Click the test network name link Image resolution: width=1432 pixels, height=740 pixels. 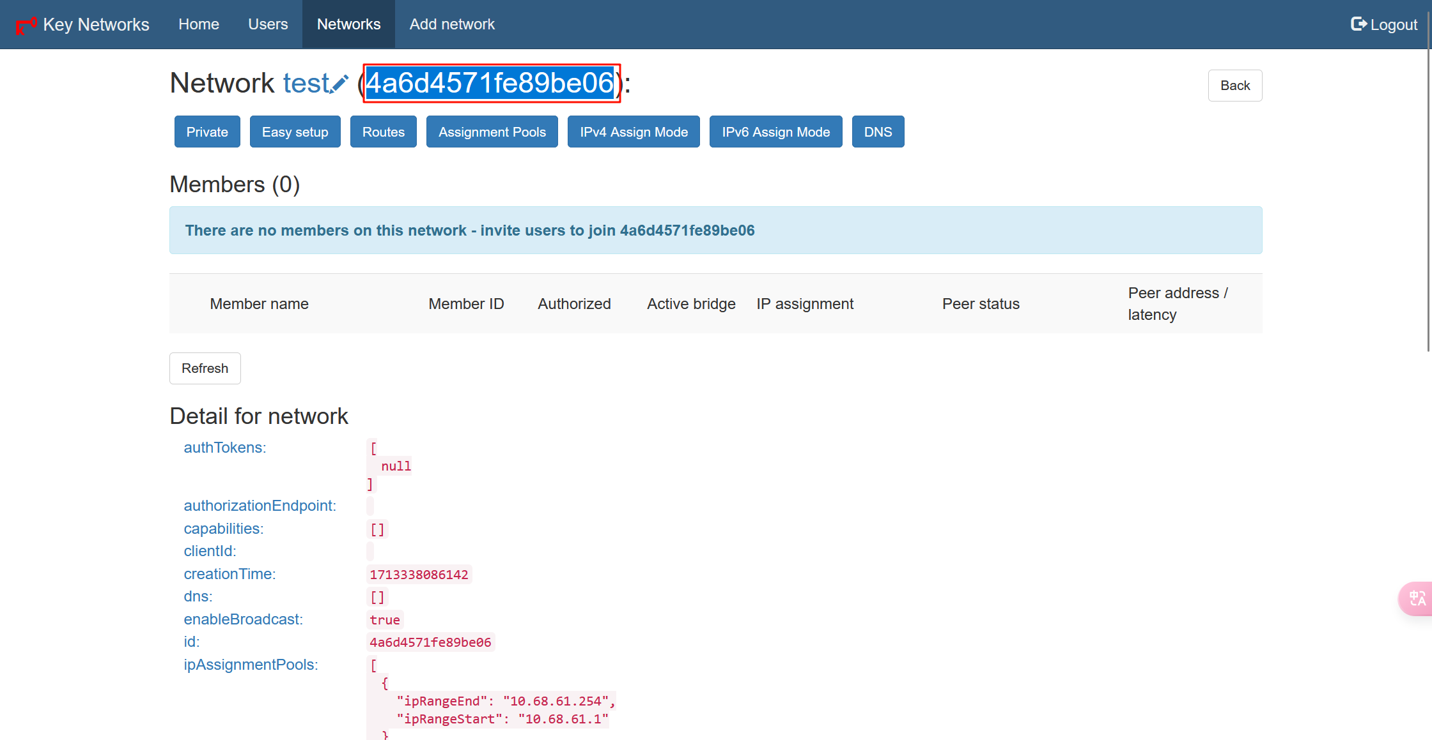coord(306,84)
